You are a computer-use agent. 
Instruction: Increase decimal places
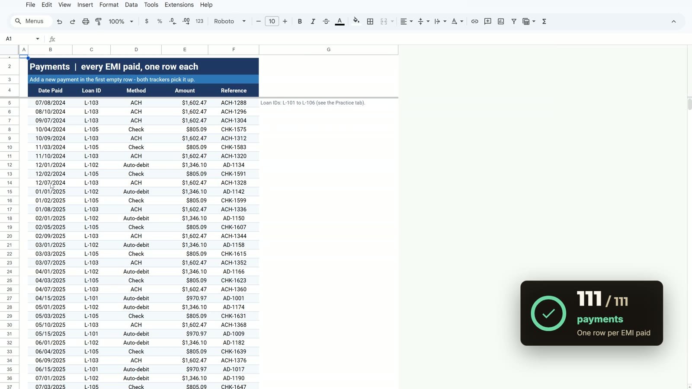[186, 21]
